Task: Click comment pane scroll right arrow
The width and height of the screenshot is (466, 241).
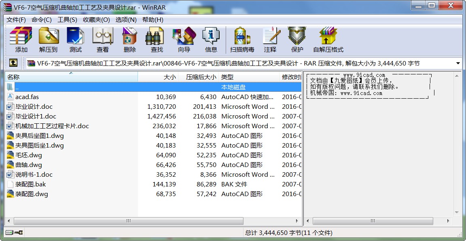Action: [x=449, y=221]
